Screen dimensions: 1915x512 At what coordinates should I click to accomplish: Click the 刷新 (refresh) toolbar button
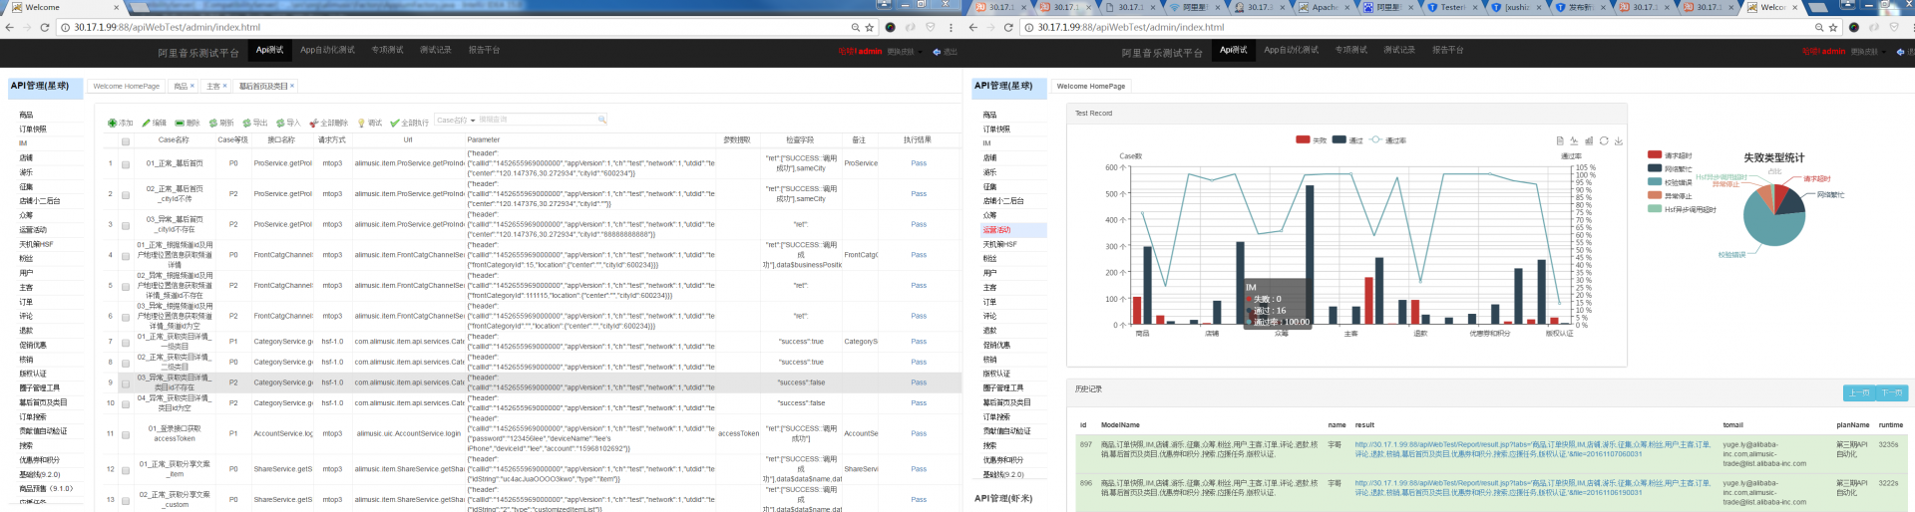point(221,124)
